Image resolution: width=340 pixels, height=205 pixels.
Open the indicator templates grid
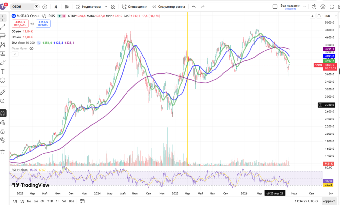(113, 7)
